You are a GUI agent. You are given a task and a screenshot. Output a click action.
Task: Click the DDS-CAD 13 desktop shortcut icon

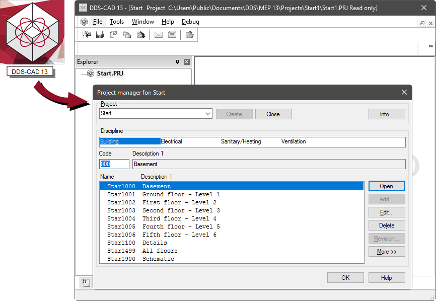[32, 32]
